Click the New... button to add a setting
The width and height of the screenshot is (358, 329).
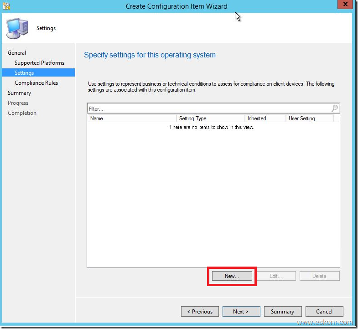click(x=232, y=276)
